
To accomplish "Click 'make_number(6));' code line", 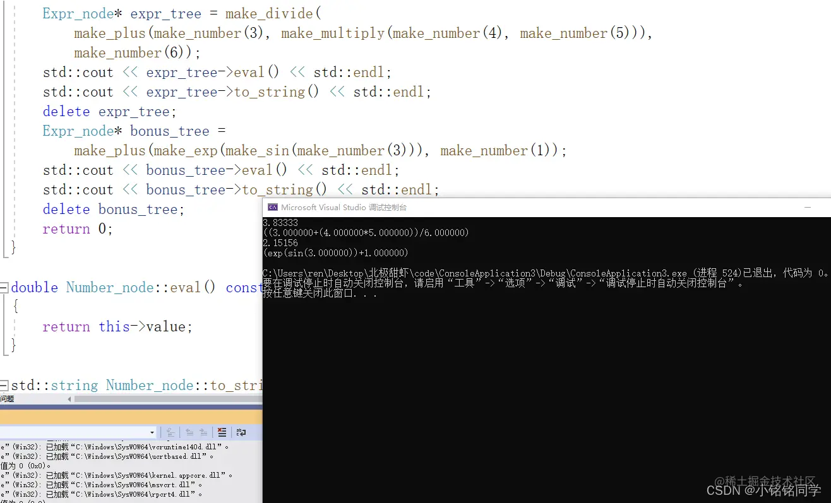I will pos(137,52).
